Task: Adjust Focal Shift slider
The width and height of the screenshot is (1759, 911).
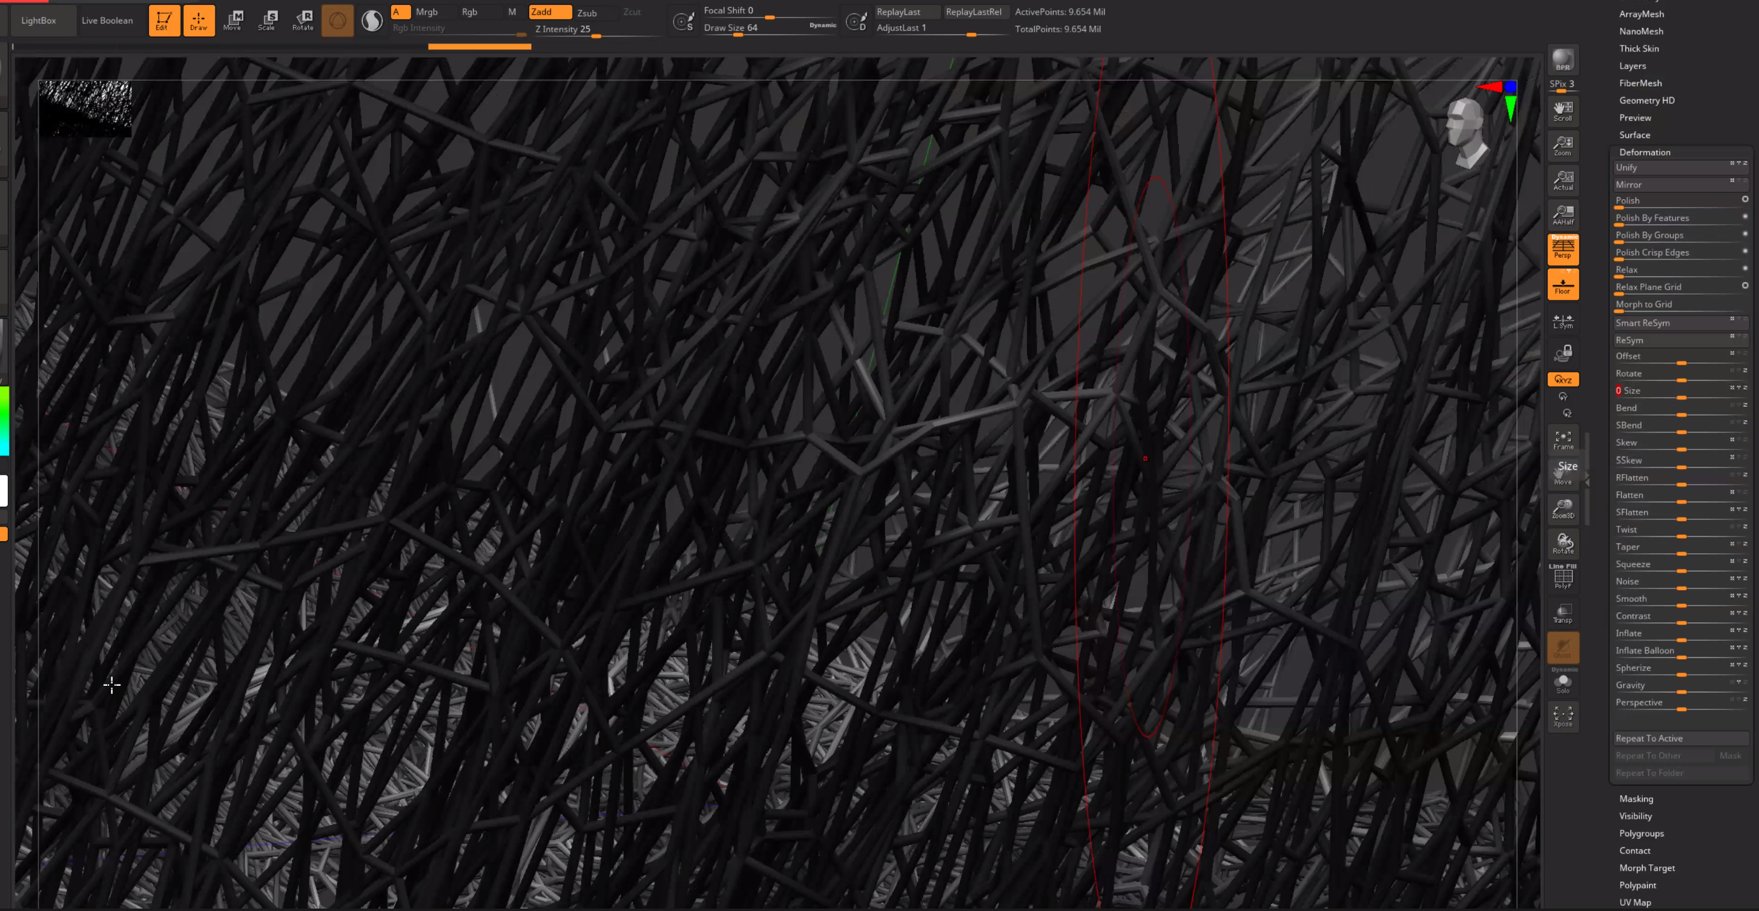Action: coord(768,11)
